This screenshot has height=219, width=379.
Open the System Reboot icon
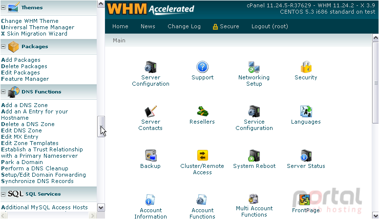[254, 156]
